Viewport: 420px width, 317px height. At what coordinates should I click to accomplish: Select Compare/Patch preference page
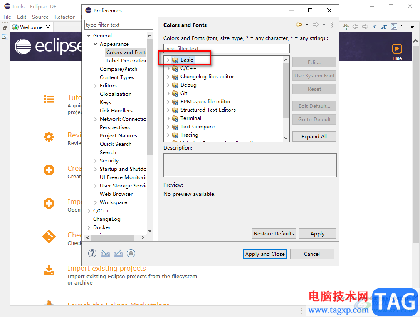click(119, 69)
